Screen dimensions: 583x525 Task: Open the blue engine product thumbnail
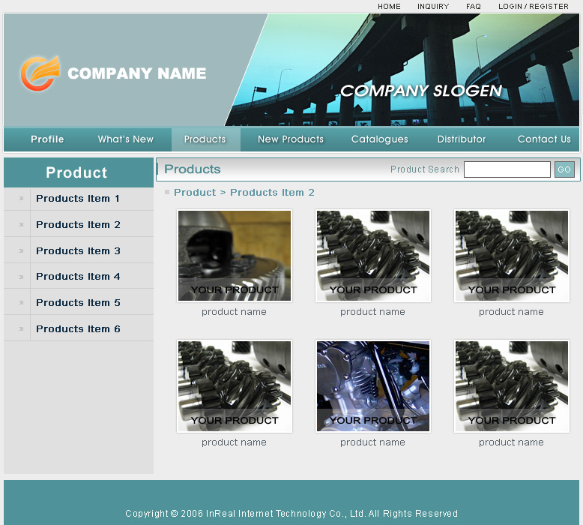(373, 386)
